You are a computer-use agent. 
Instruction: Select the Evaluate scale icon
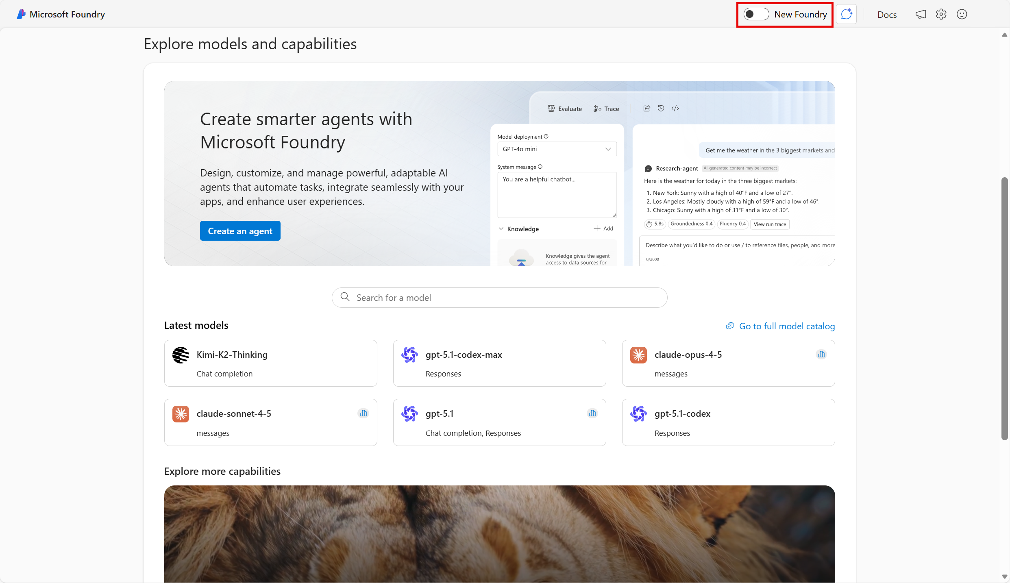[551, 108]
